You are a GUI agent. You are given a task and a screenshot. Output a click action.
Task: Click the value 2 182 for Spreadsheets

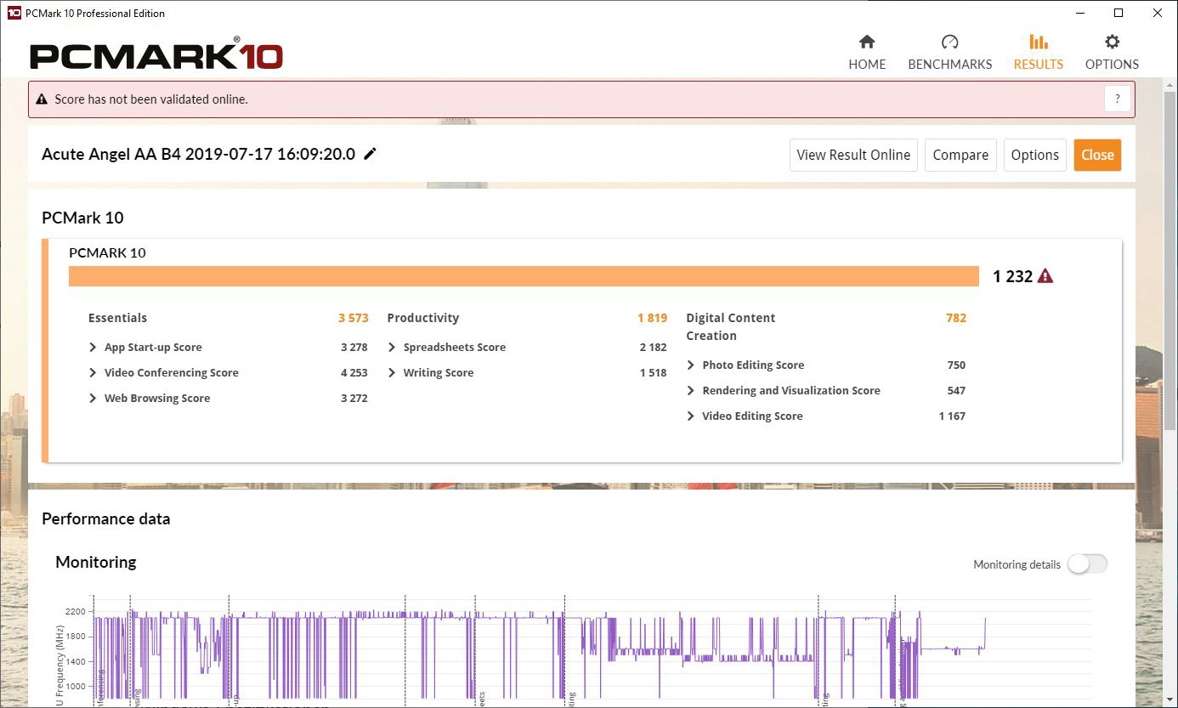(x=653, y=347)
